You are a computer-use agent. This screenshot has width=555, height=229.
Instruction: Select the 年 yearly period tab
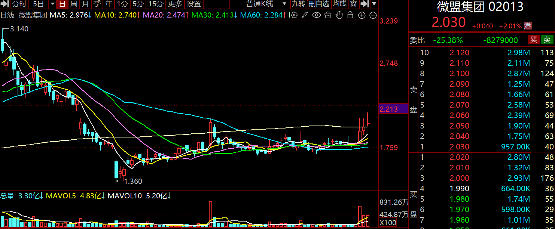click(109, 4)
